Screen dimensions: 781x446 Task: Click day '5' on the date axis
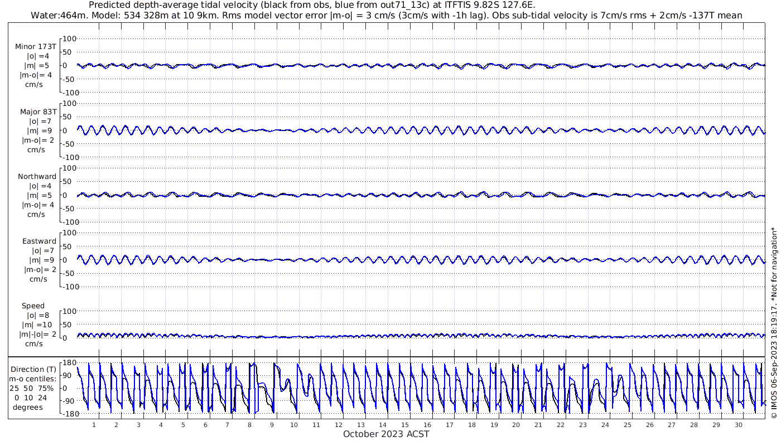(x=183, y=425)
